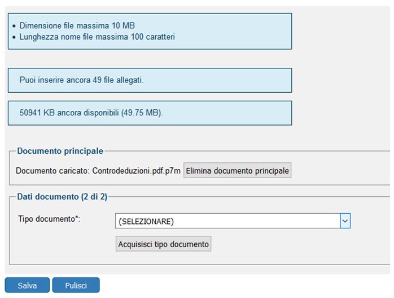
Task: Click the number 49 in the attachments notice
Action: point(97,80)
